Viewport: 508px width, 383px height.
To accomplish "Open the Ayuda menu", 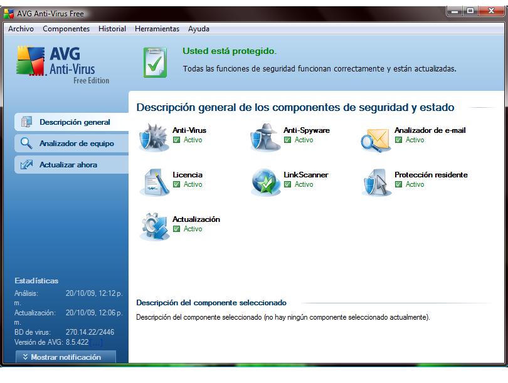I will pos(199,28).
